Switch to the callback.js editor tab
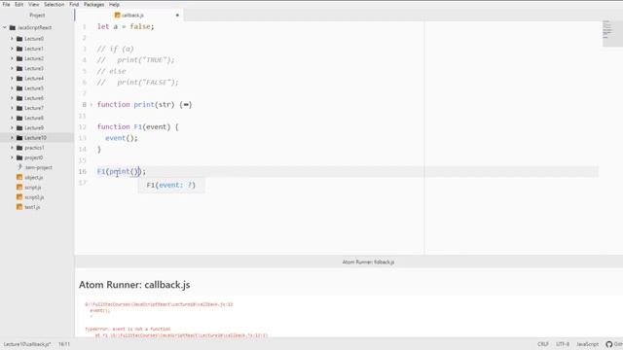The image size is (623, 350). 128,16
